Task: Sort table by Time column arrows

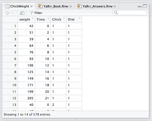Action: 48,18
